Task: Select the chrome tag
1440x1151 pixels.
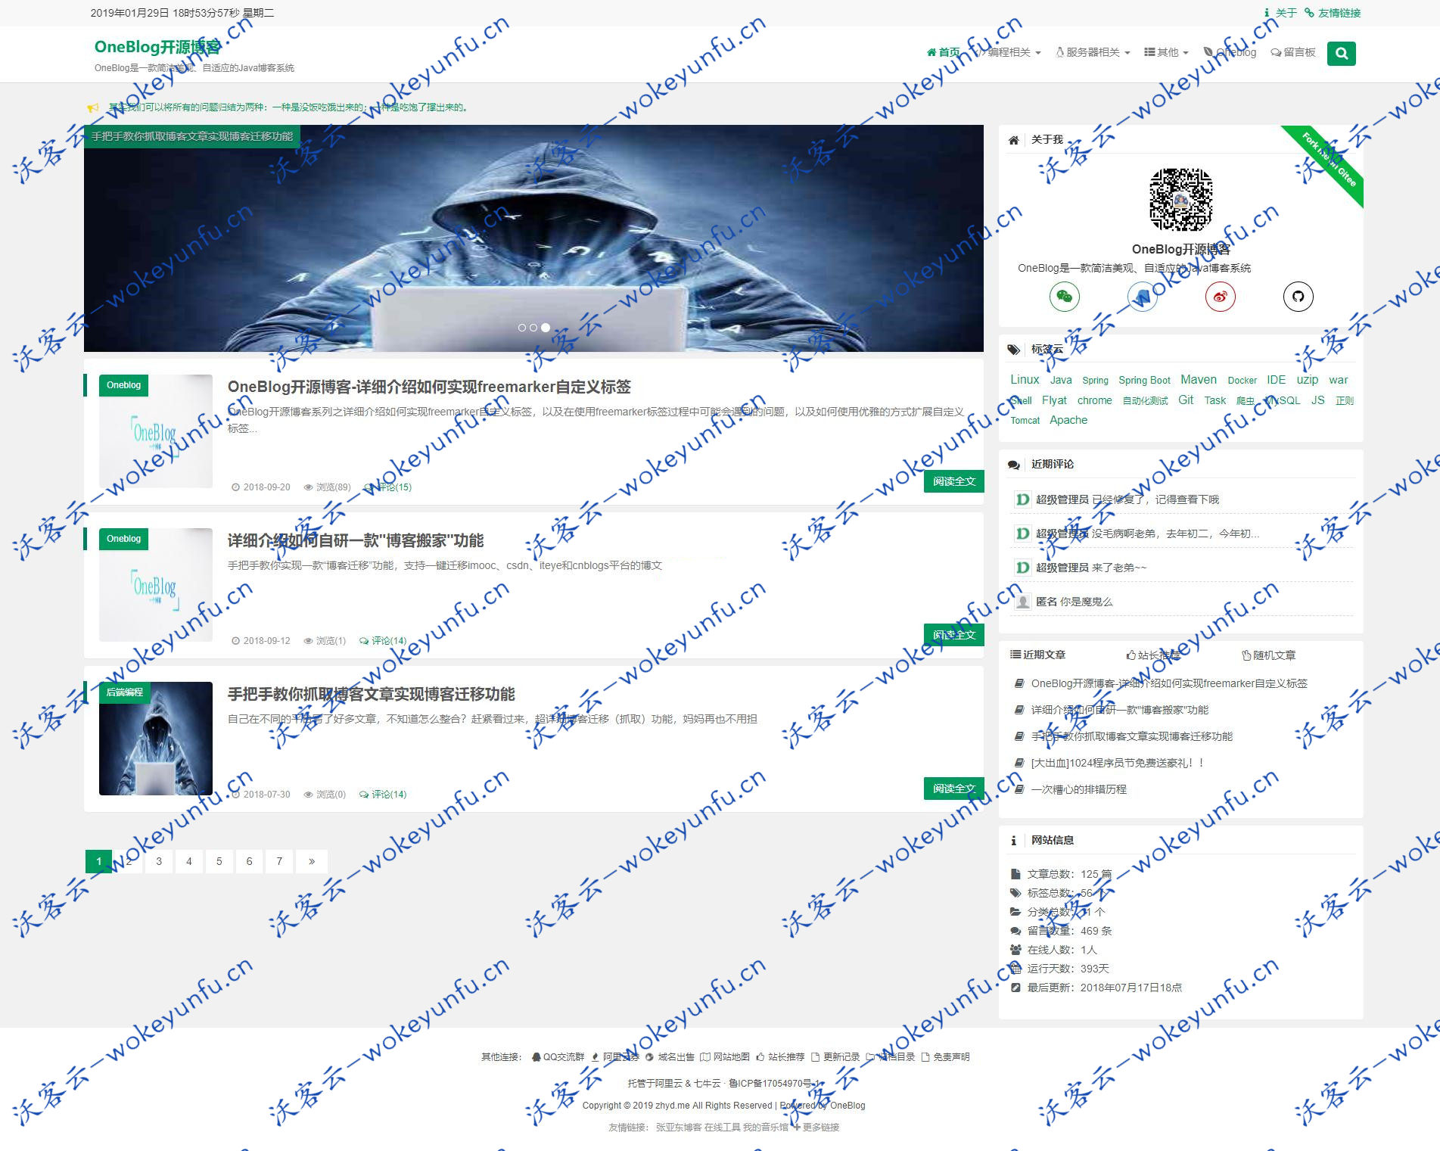Action: (1094, 400)
